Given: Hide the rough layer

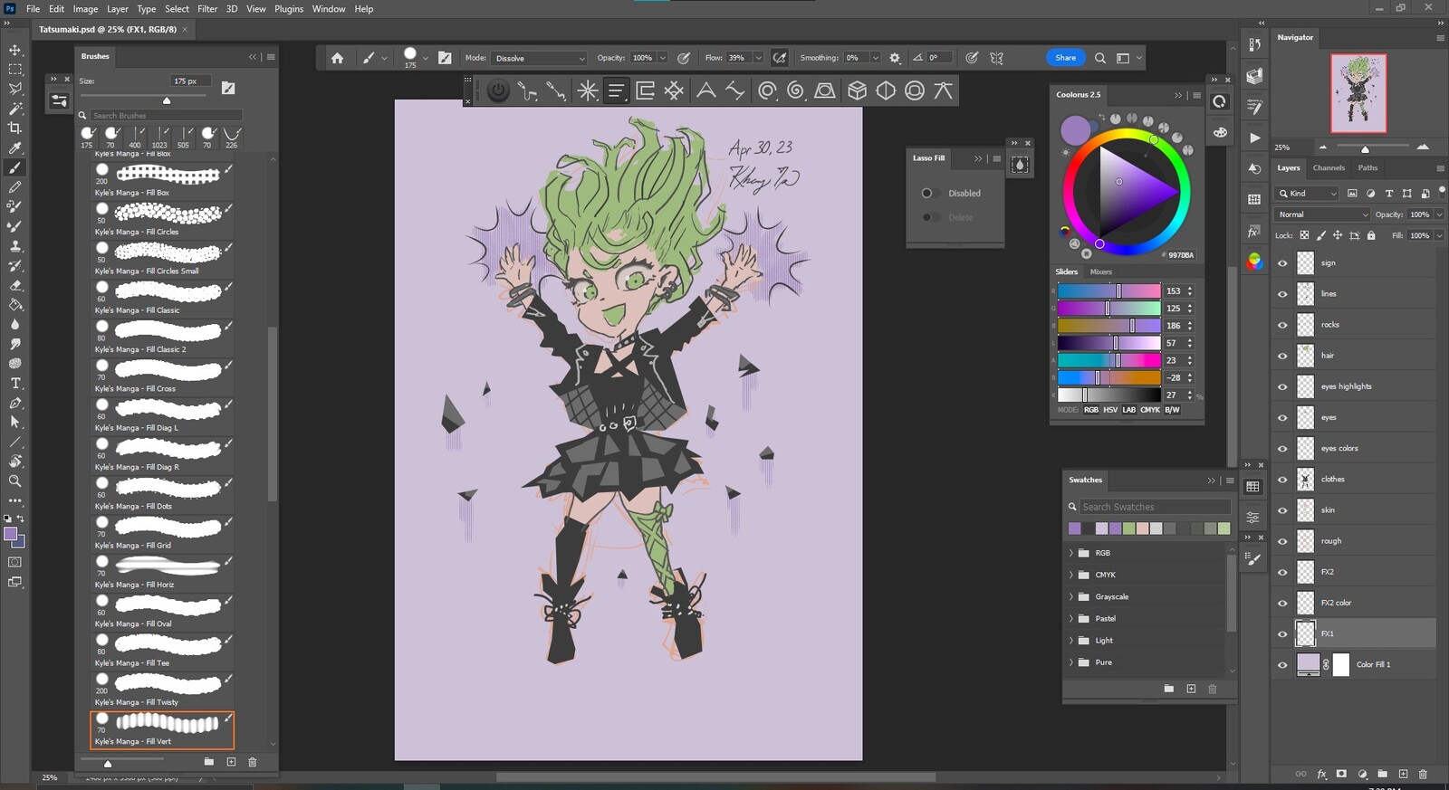Looking at the screenshot, I should [1282, 541].
